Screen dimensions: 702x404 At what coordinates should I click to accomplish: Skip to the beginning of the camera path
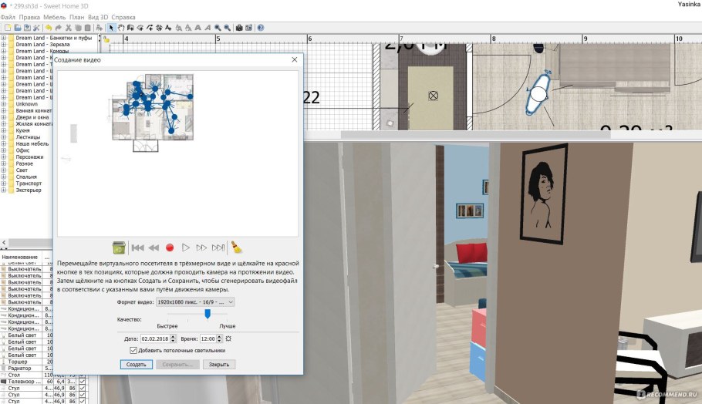(137, 247)
